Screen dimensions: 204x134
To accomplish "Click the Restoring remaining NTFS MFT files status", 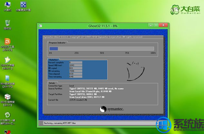I will (60, 123).
